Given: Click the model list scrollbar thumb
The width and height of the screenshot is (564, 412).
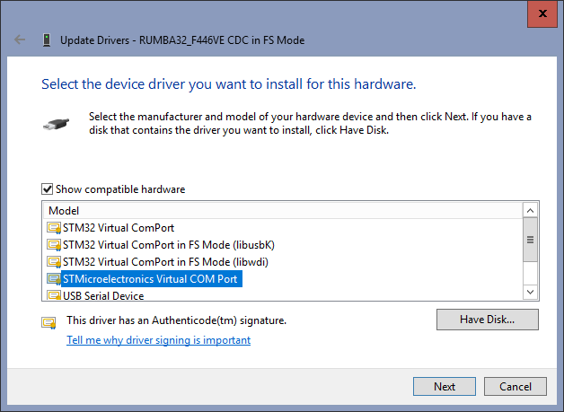Looking at the screenshot, I should pos(530,240).
